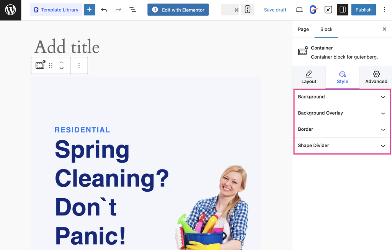392x250 pixels.
Task: Redo the last action
Action: click(118, 10)
